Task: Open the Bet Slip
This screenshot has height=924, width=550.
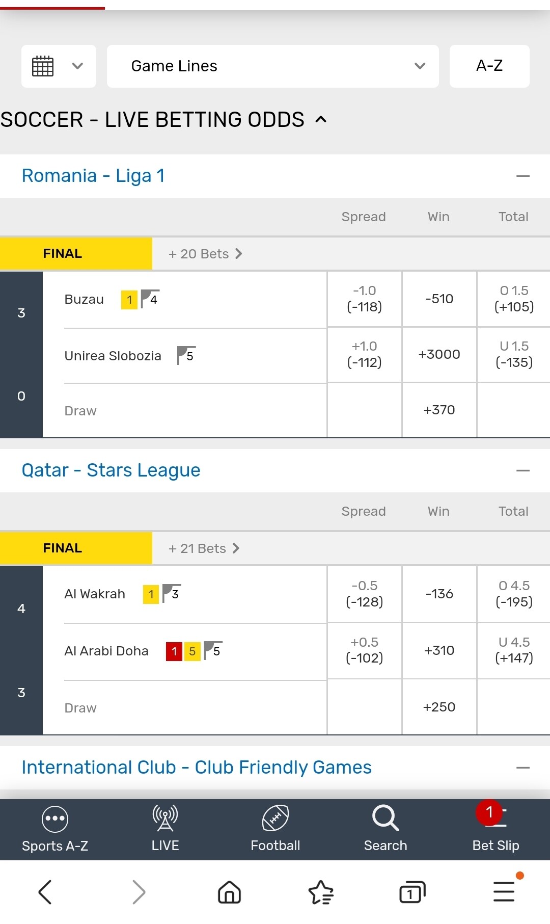Action: [496, 828]
